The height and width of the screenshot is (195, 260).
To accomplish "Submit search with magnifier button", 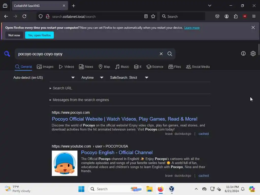I will (170, 54).
